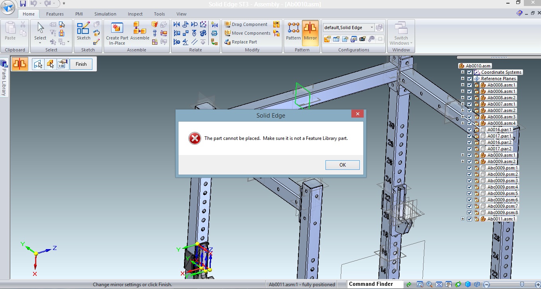Viewport: 541px width, 289px height.
Task: Click the zoom slider handle in status bar
Action: [522, 284]
